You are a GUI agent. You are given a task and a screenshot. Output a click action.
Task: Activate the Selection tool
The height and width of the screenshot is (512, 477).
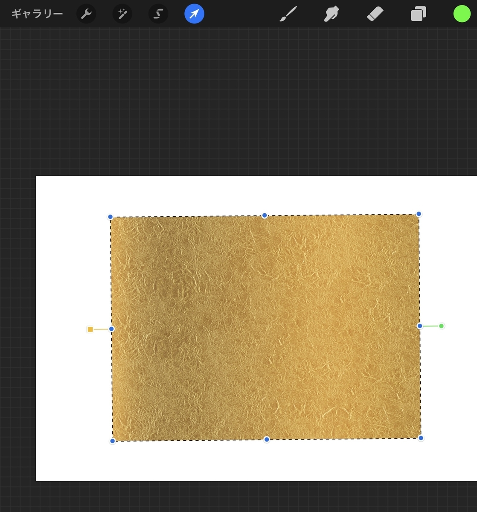158,13
